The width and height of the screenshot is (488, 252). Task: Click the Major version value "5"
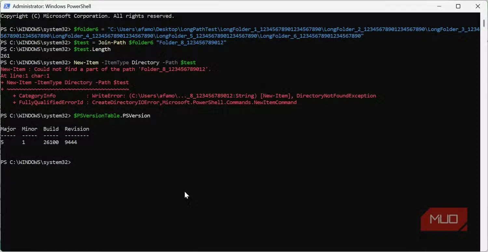2,142
